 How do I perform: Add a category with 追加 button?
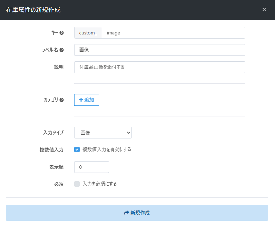point(87,100)
